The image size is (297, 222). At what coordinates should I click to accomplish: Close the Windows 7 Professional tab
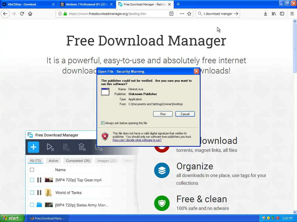pos(112,4)
